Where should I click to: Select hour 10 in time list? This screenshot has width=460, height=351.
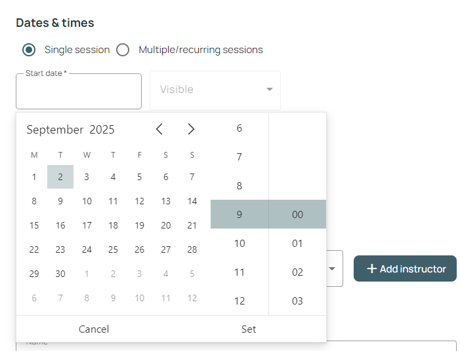coord(240,244)
